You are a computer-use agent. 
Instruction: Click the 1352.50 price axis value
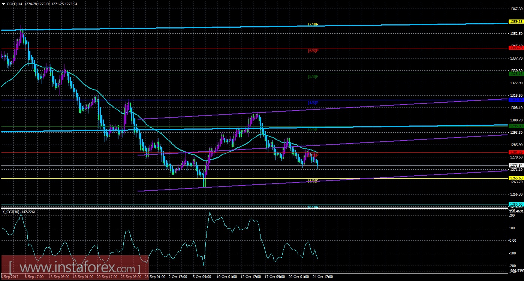[x=516, y=33]
